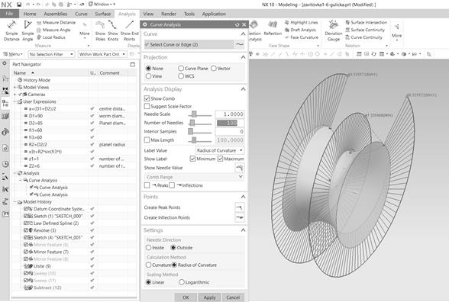The height and width of the screenshot is (302, 449).
Task: Open the No Selection Filter dropdown
Action: pyautogui.click(x=52, y=54)
